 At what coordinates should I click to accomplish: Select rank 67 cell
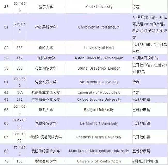tap(6, 137)
